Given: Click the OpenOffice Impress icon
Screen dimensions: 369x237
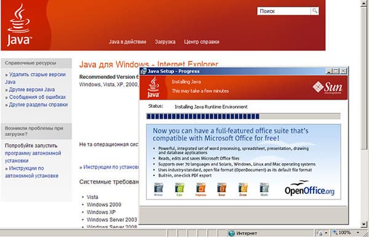Looking at the screenshot, I should 200,190.
